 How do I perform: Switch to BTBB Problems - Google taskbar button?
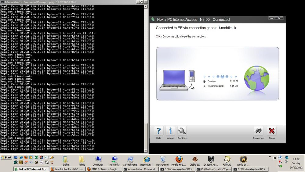click(104, 169)
